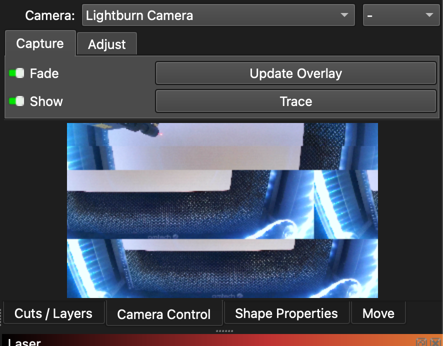
Task: Toggle the Show switch
Action: [x=17, y=101]
